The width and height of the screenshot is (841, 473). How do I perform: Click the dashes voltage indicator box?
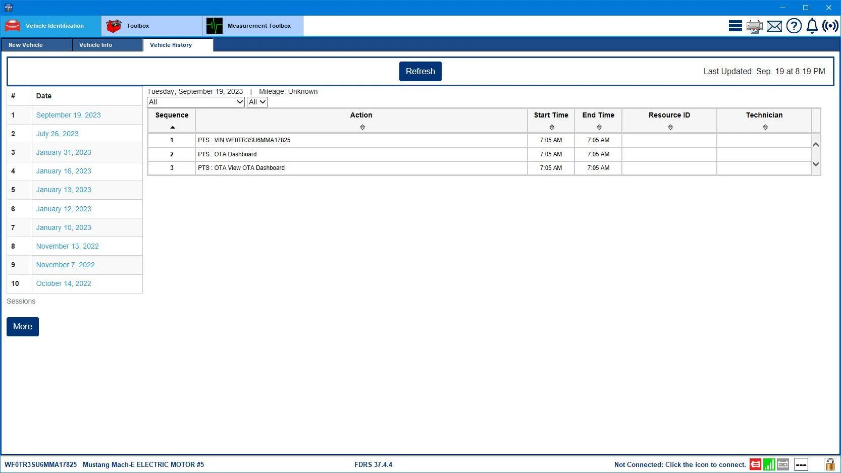click(801, 464)
